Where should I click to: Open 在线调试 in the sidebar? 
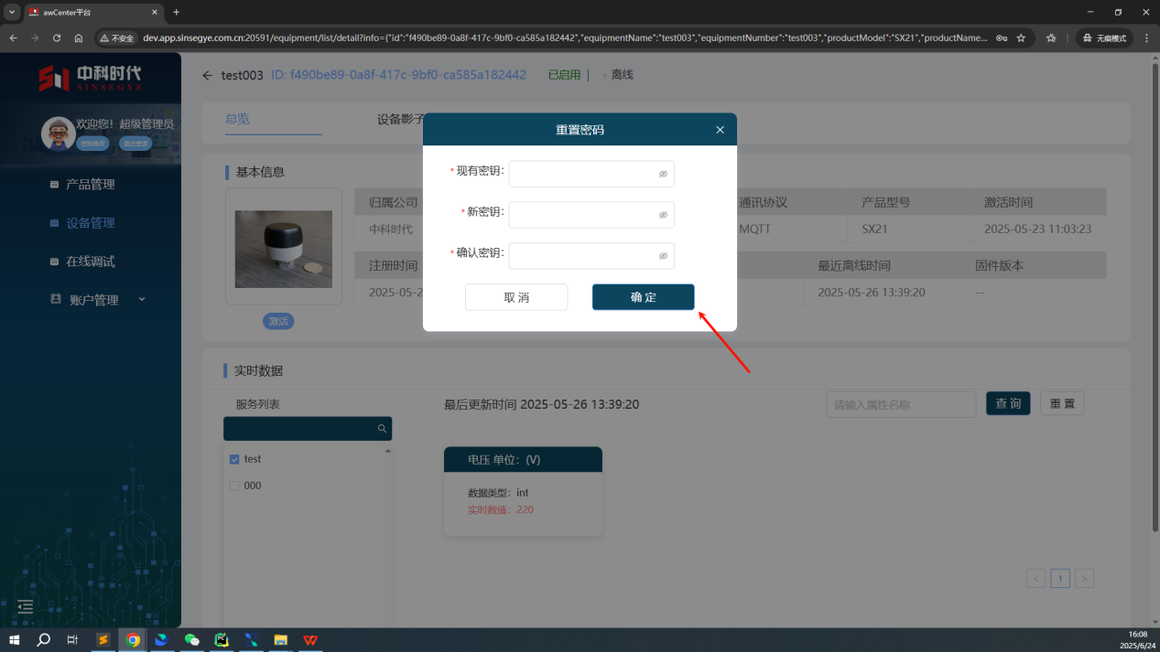91,261
